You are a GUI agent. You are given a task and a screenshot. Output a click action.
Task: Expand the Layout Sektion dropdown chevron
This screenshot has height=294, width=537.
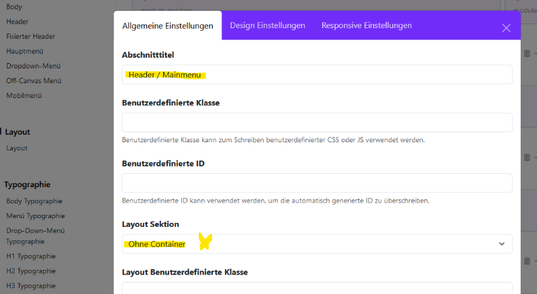[501, 244]
